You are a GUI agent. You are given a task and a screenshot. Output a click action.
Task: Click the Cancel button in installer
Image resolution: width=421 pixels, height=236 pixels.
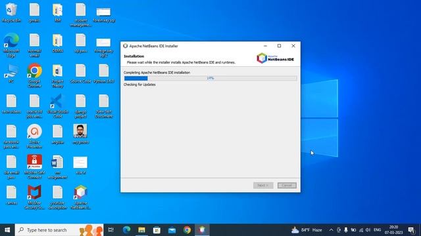[287, 185]
